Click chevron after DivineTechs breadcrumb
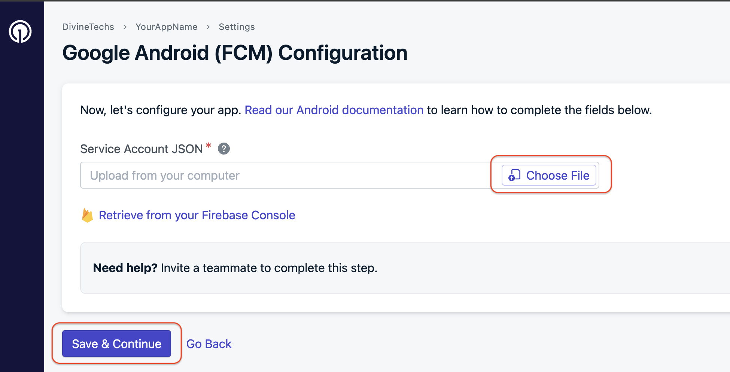Image resolution: width=730 pixels, height=372 pixels. click(x=125, y=27)
